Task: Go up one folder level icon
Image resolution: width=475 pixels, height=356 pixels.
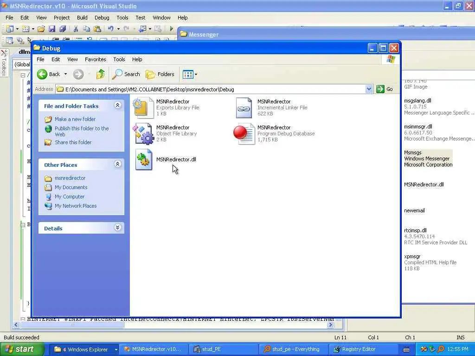Action: pos(100,74)
